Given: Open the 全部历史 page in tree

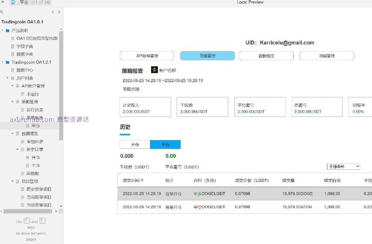Looking at the screenshot, I should click(34, 141).
